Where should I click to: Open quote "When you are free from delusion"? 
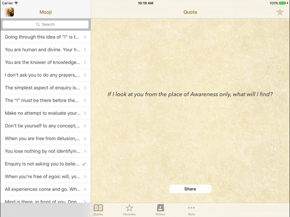coord(46,138)
